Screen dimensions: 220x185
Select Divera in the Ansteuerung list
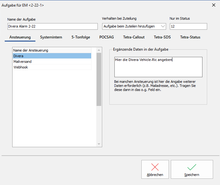pos(52,56)
